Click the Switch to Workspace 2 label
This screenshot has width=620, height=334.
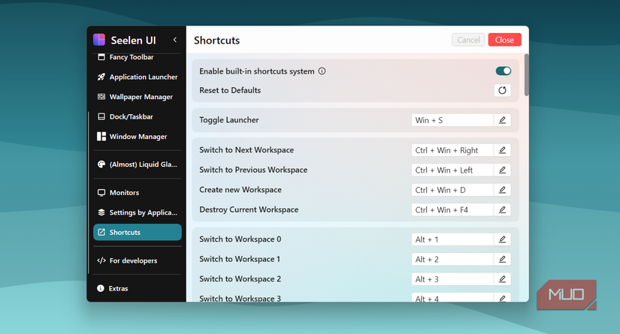click(240, 279)
